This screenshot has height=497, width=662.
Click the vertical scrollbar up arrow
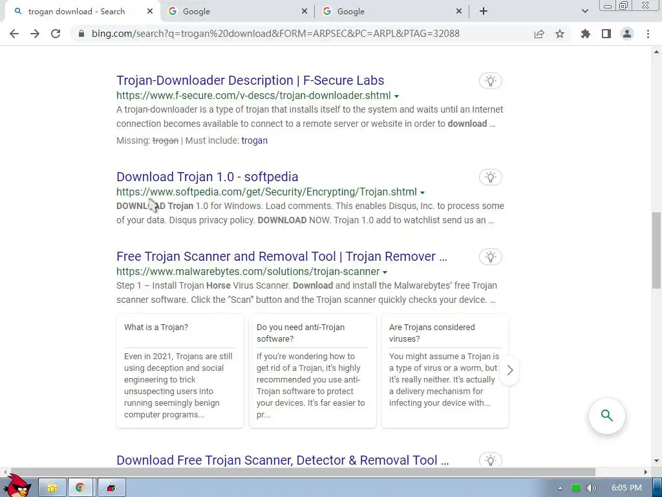click(656, 52)
